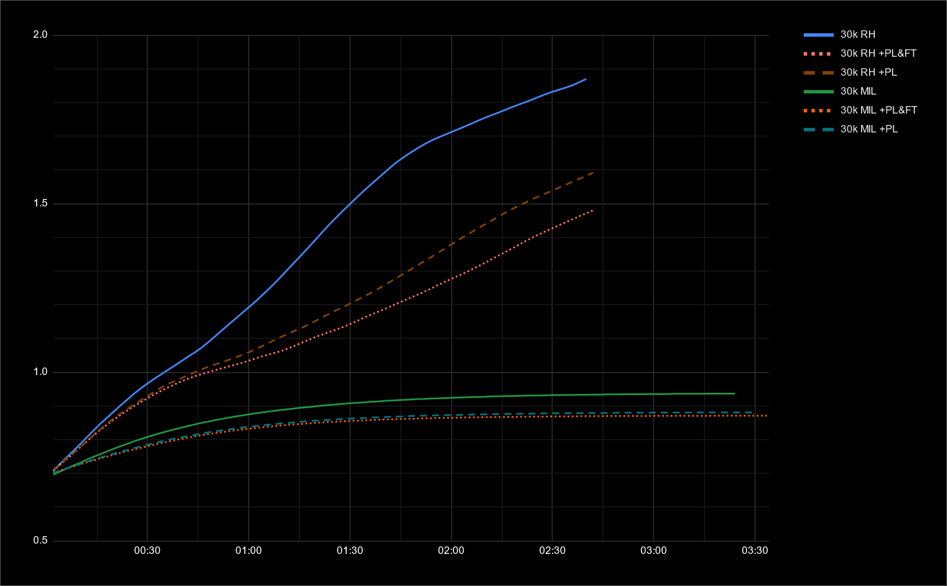This screenshot has width=947, height=586.
Task: Select the 30k MIL +PL&FT legend text
Action: 879,111
